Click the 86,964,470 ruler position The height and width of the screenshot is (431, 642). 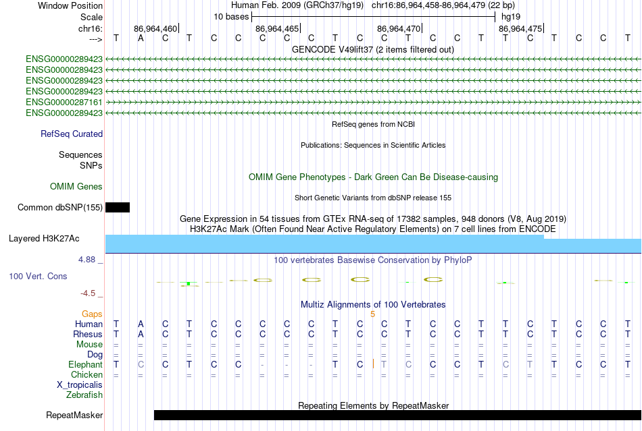coord(399,29)
